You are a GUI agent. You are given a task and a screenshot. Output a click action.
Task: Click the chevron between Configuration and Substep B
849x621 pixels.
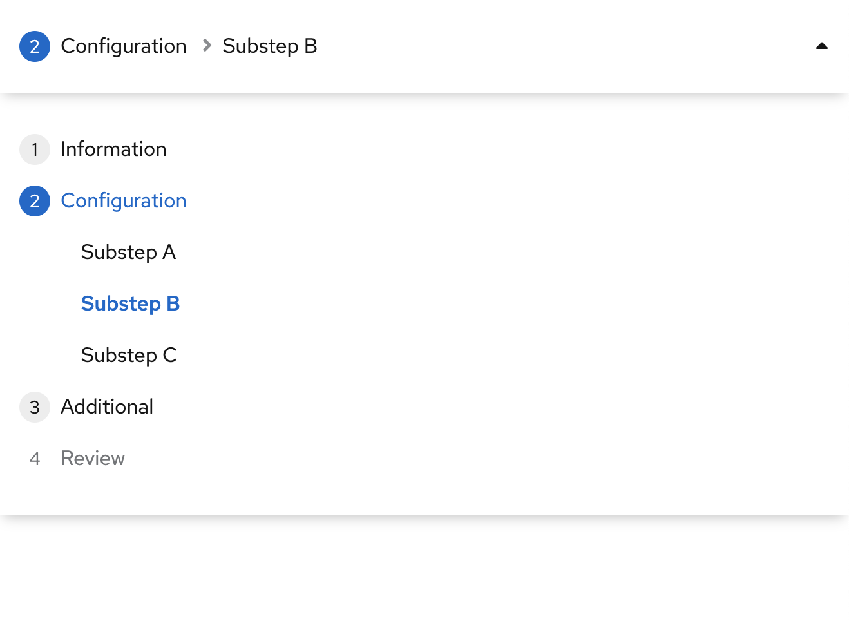pos(205,46)
